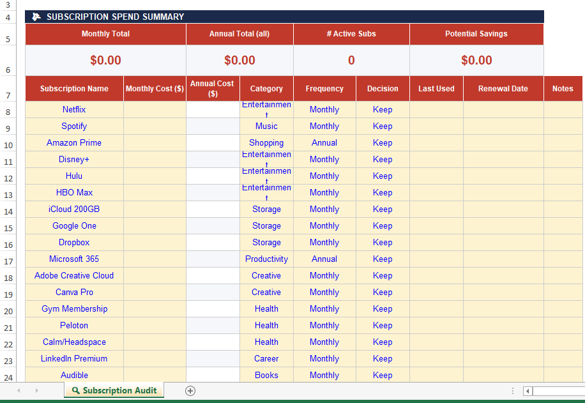Click the Books category for Audible
The image size is (585, 403).
pos(266,375)
